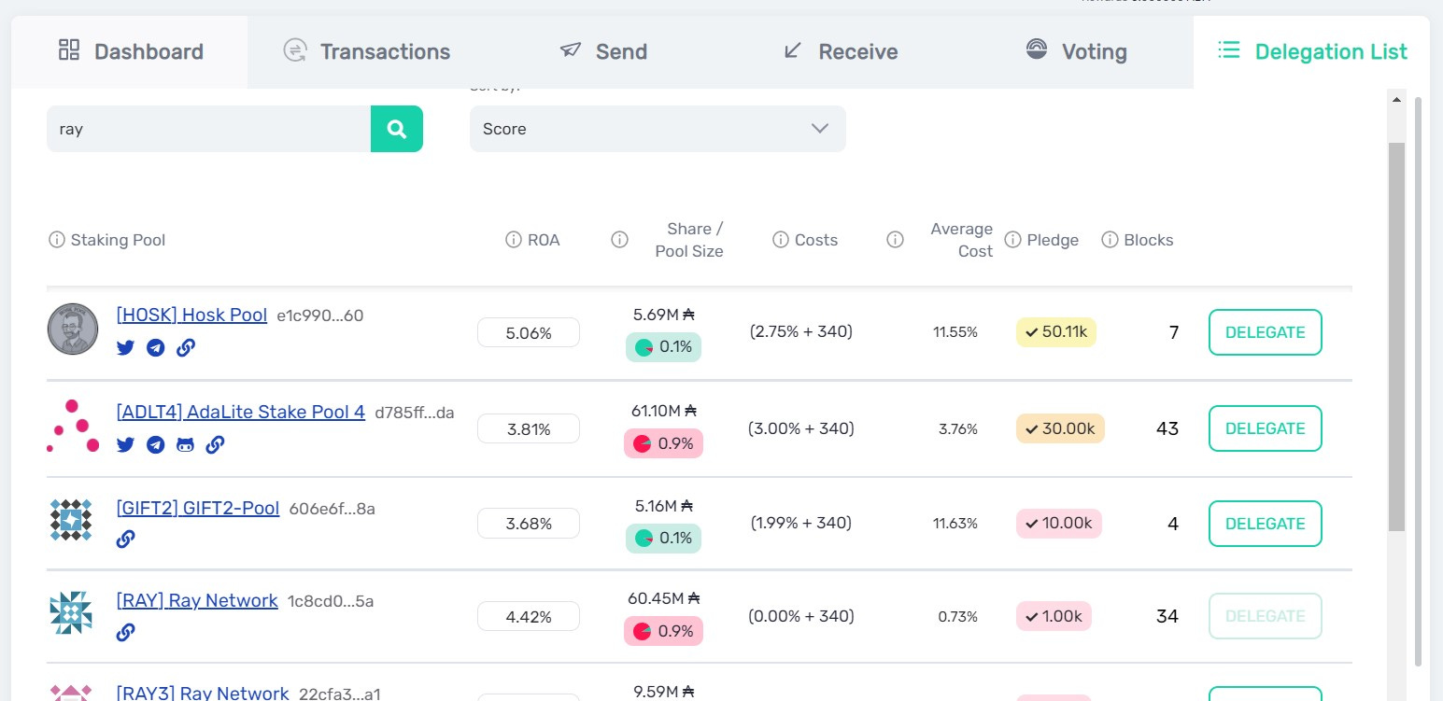1443x701 pixels.
Task: Click the Ray Network 0.9% share badge
Action: click(663, 631)
